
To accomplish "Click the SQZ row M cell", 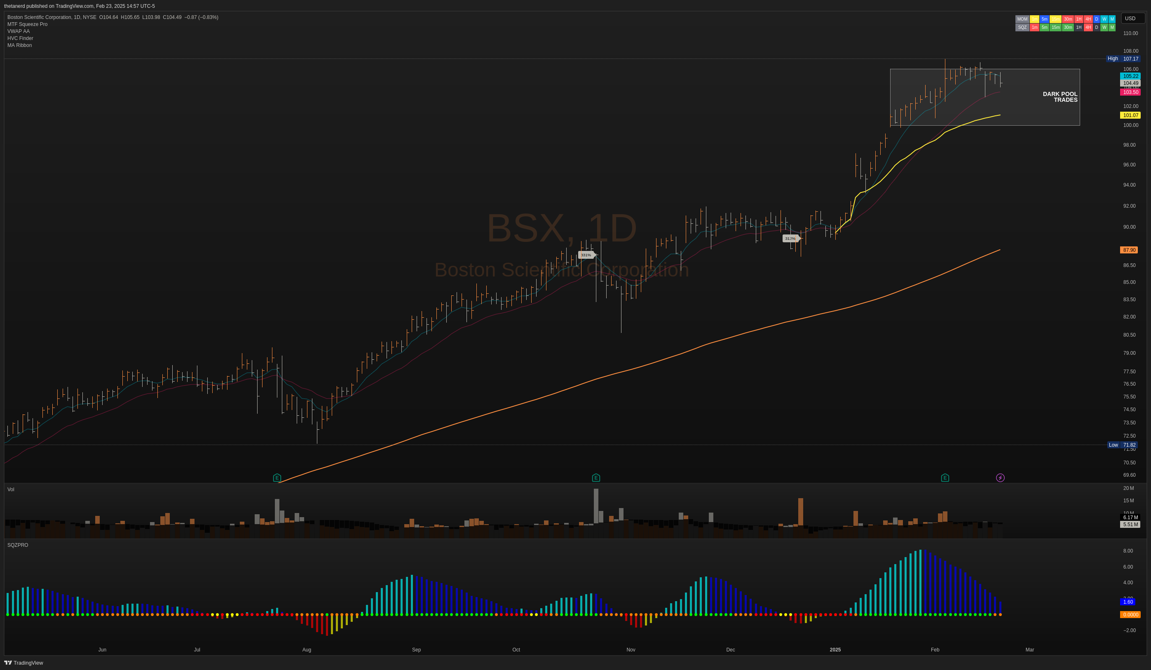I will (1112, 28).
